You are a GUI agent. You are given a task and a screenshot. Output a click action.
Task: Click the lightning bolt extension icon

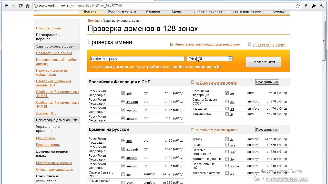[x=306, y=6]
